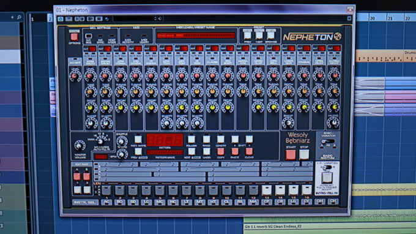Click the red preset name display
This screenshot has width=416, height=234.
coord(196,36)
